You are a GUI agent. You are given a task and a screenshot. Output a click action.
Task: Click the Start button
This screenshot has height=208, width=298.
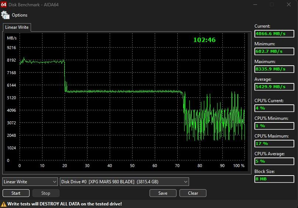16,193
